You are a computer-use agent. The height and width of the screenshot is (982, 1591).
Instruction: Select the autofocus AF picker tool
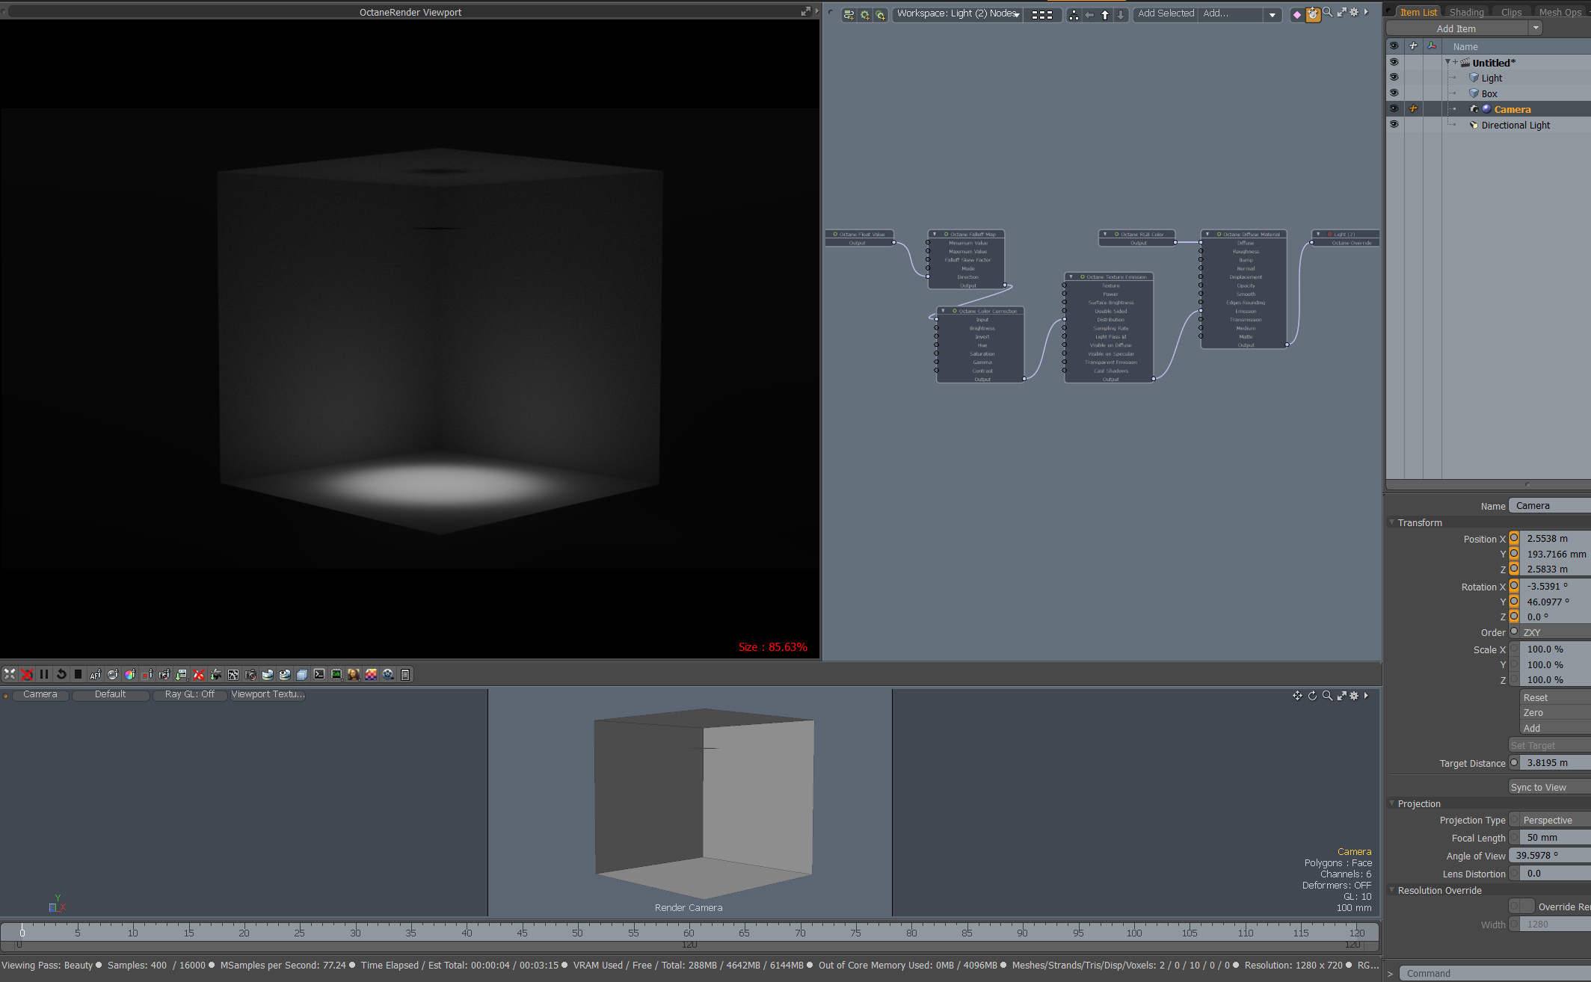click(x=95, y=674)
